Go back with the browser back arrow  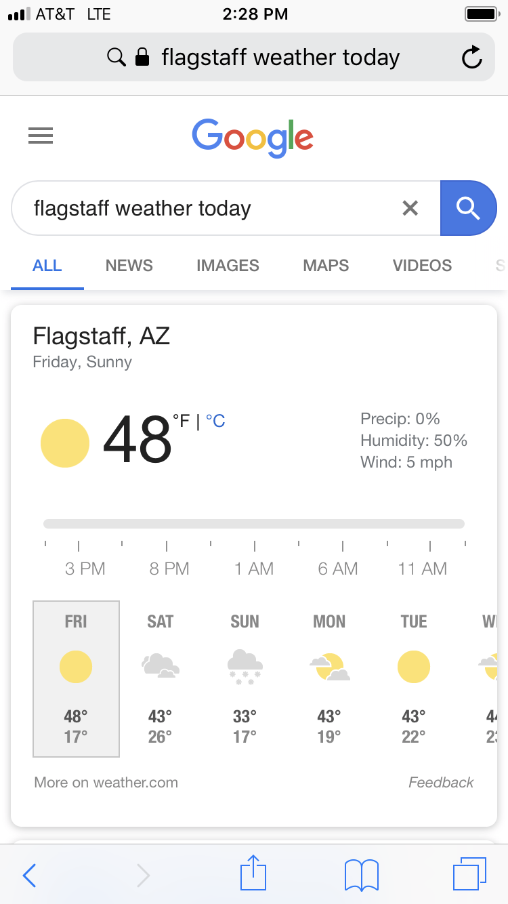(29, 875)
